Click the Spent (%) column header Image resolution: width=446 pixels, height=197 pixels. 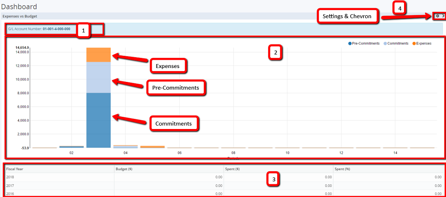pyautogui.click(x=343, y=169)
